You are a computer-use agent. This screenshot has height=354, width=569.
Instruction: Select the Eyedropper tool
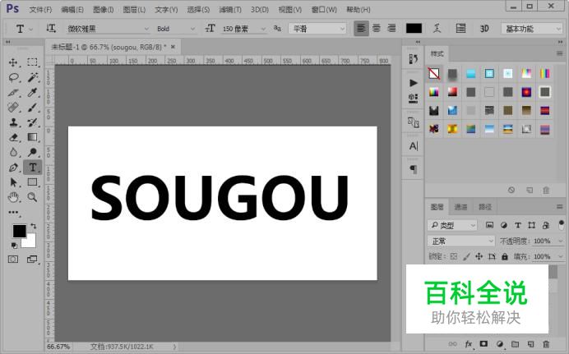[32, 93]
